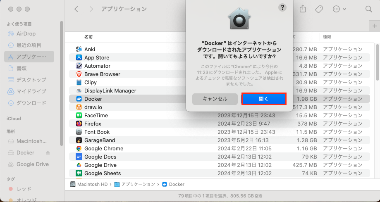The width and height of the screenshot is (380, 202).
Task: Click the Docker whale app icon
Action: (x=79, y=99)
